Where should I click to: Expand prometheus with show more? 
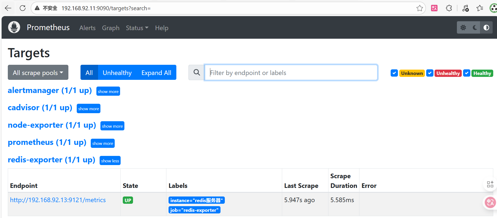(103, 143)
